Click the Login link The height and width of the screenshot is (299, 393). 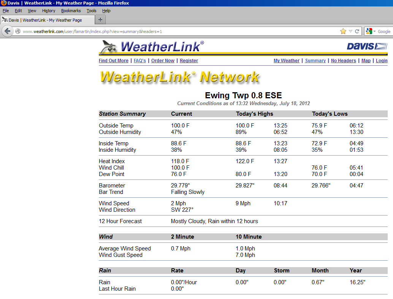(x=381, y=61)
